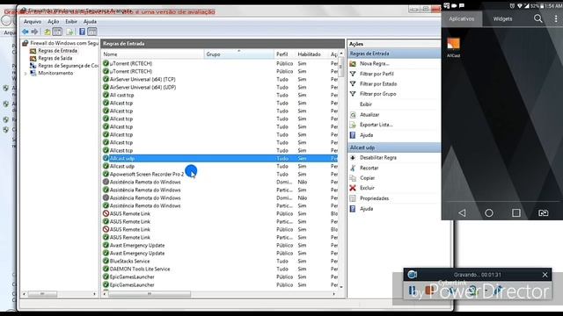Open Propriedades of selected rule

(x=374, y=198)
